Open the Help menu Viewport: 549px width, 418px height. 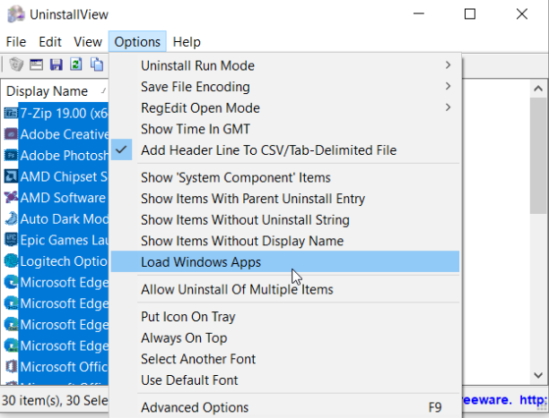[x=187, y=42]
